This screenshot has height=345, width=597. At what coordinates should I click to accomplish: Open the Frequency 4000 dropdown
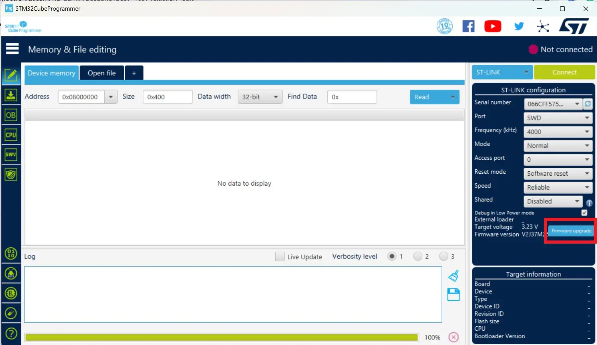558,132
